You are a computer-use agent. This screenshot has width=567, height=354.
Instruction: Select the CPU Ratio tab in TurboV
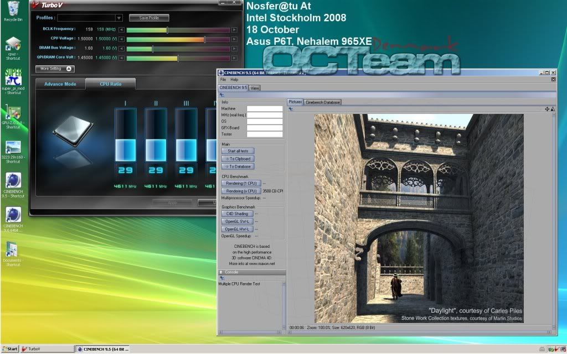point(111,84)
